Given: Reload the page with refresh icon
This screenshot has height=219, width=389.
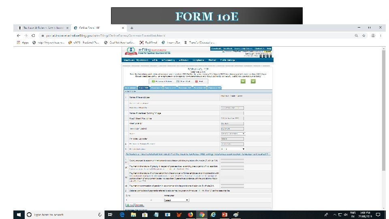Looking at the screenshot, I should [33, 36].
